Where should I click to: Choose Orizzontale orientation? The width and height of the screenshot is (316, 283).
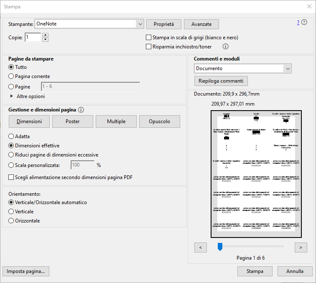[x=11, y=221]
